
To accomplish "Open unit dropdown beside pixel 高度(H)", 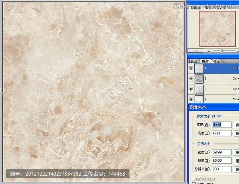I will click(x=236, y=133).
